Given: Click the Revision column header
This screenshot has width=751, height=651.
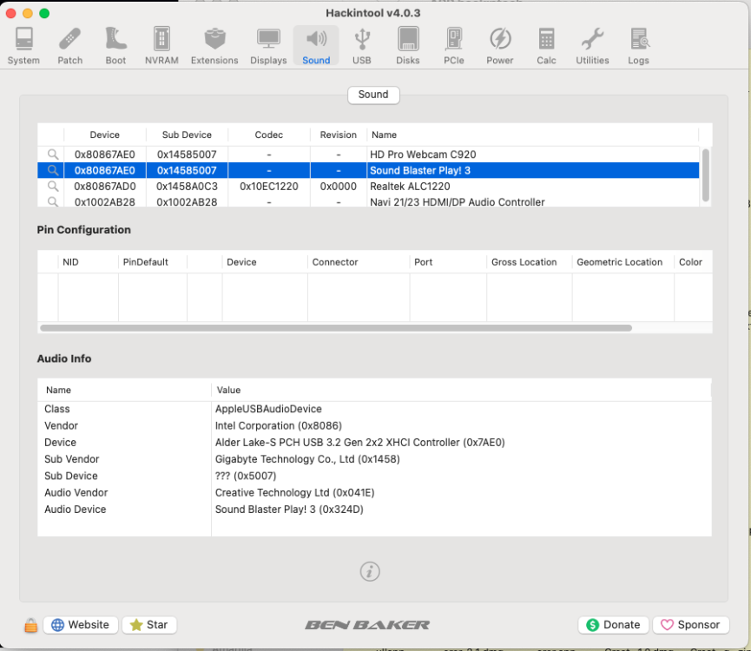Looking at the screenshot, I should click(x=338, y=135).
